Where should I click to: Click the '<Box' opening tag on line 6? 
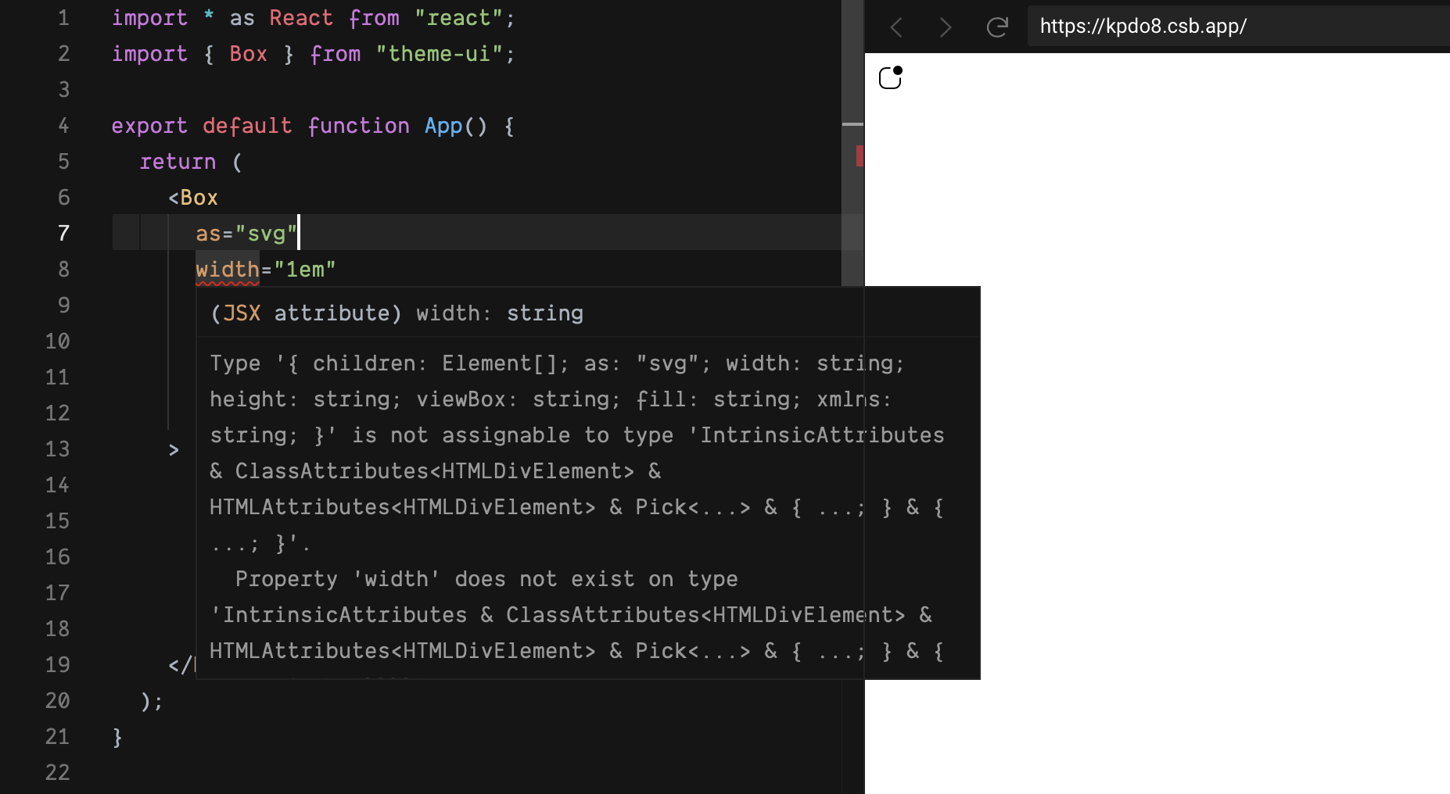pyautogui.click(x=193, y=198)
